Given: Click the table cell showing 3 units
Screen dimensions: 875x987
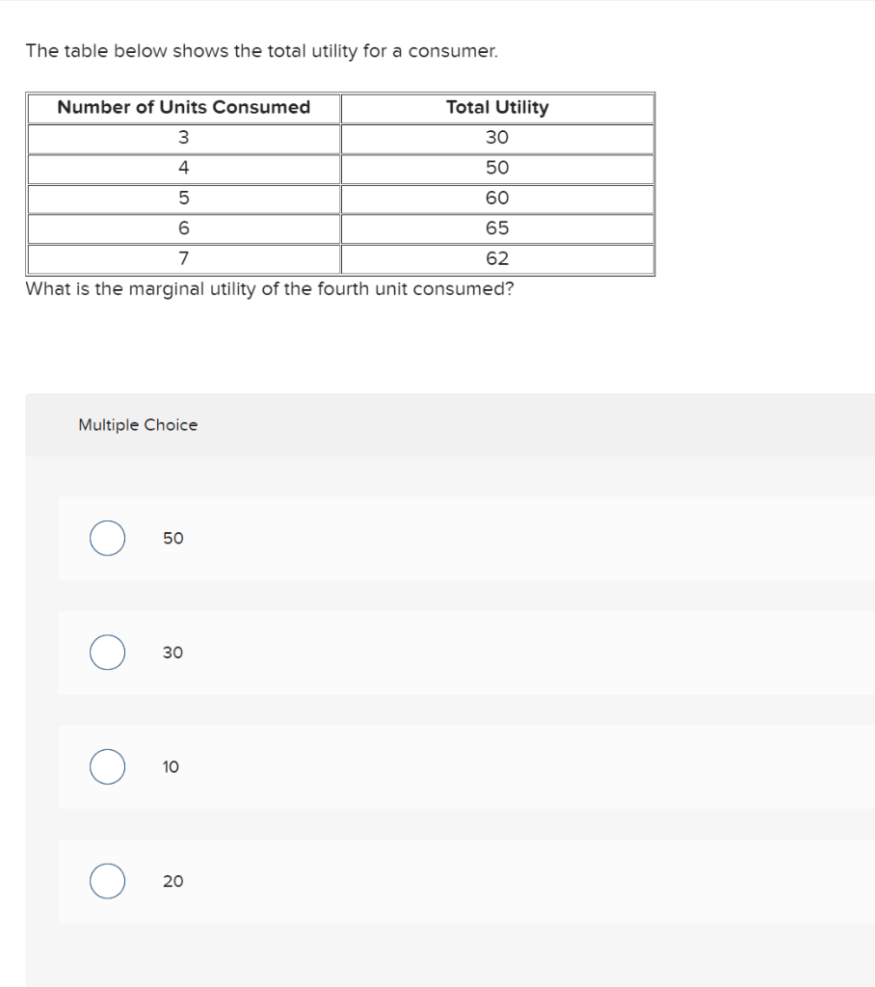Looking at the screenshot, I should click(x=185, y=138).
